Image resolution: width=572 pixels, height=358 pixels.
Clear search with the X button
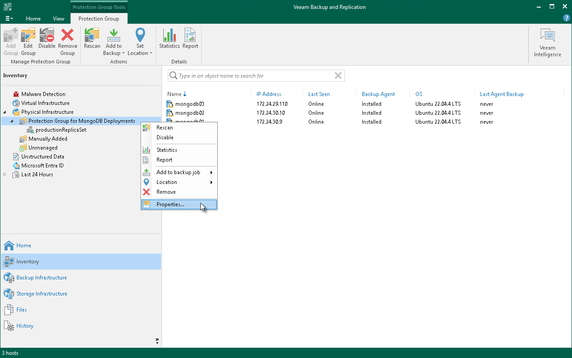pyautogui.click(x=338, y=76)
